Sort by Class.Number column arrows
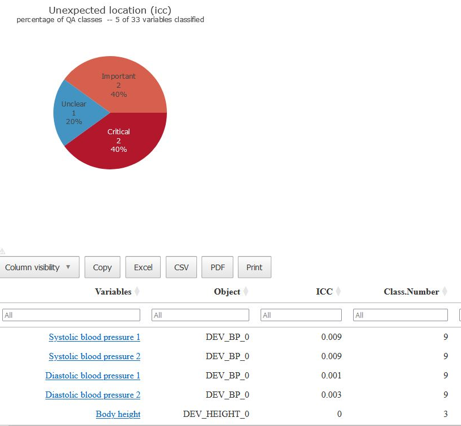This screenshot has height=426, width=461. pyautogui.click(x=445, y=292)
